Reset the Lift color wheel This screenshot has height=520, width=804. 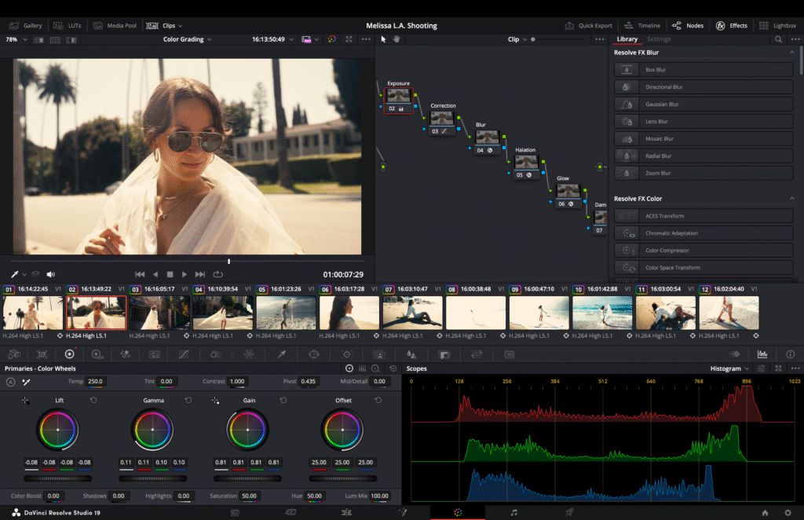(x=93, y=401)
